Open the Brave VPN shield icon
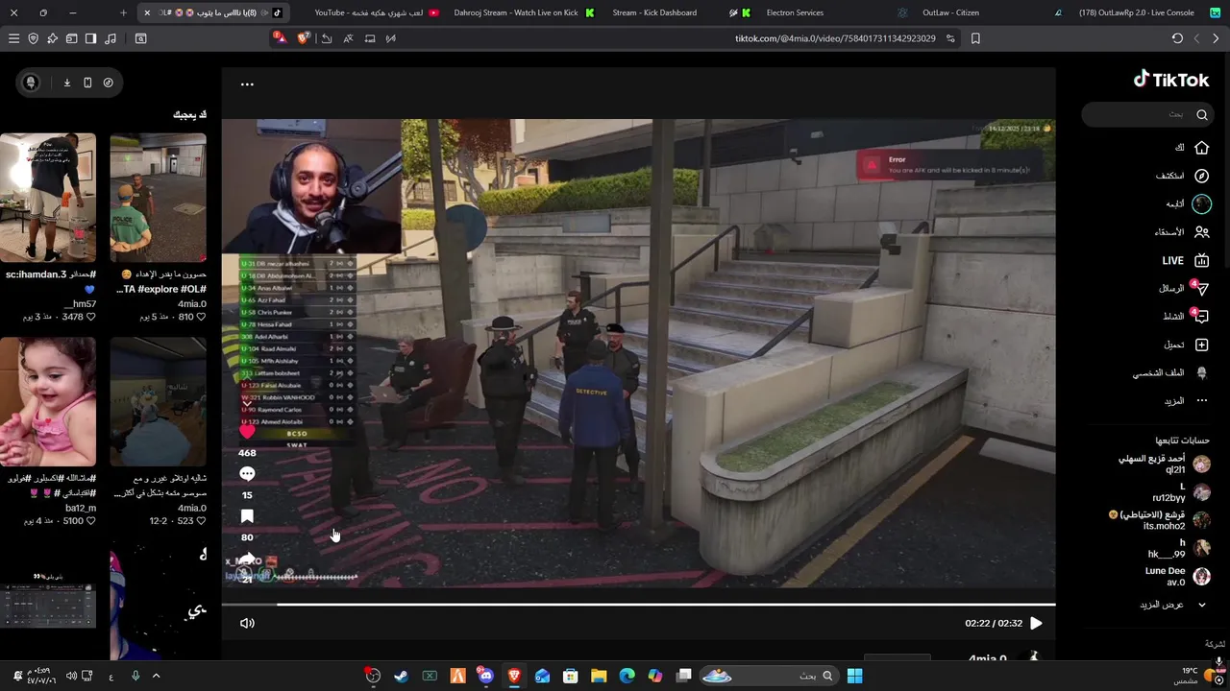This screenshot has width=1230, height=691. [x=33, y=38]
